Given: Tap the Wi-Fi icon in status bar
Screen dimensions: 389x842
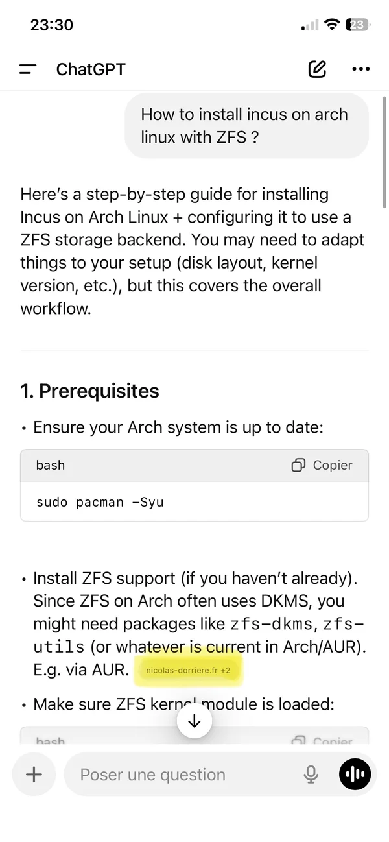Looking at the screenshot, I should click(x=333, y=25).
